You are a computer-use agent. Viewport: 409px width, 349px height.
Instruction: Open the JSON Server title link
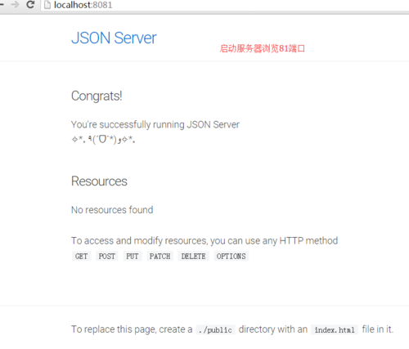click(x=114, y=38)
